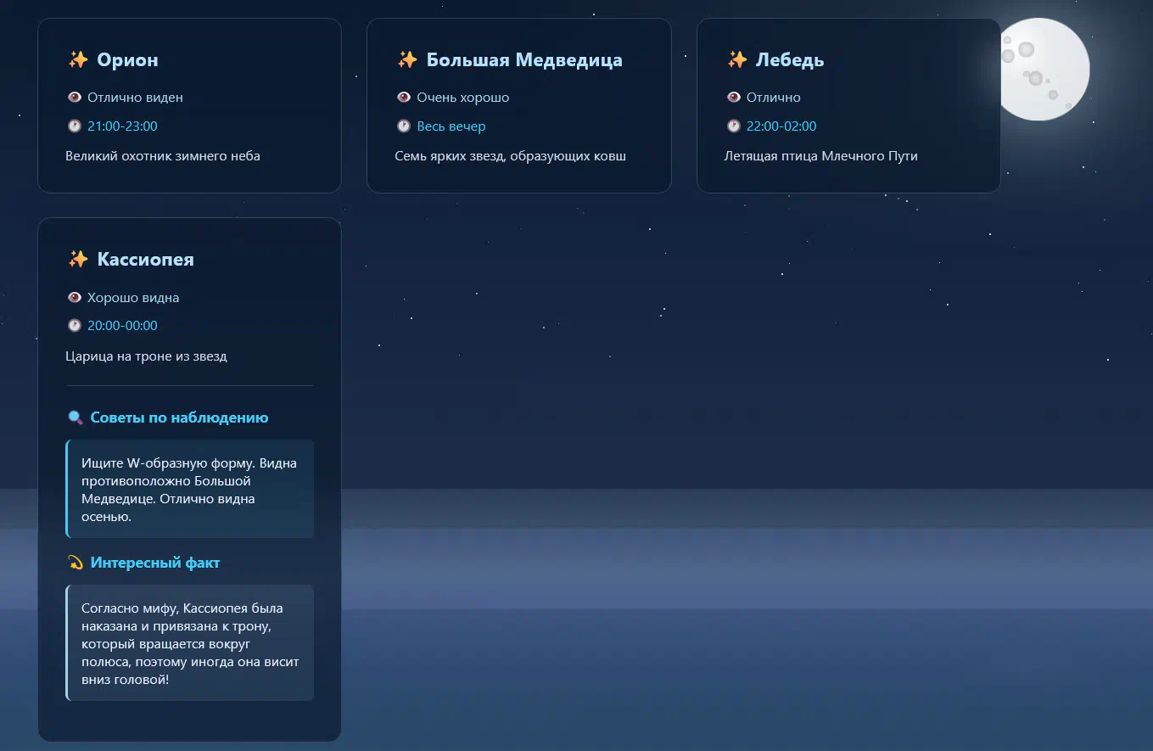
Task: Select the Весь вечер visibility time
Action: 451,126
